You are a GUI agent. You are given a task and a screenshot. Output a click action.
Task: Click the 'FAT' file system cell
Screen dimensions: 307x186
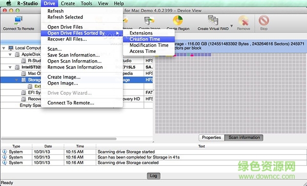pyautogui.click(x=149, y=92)
